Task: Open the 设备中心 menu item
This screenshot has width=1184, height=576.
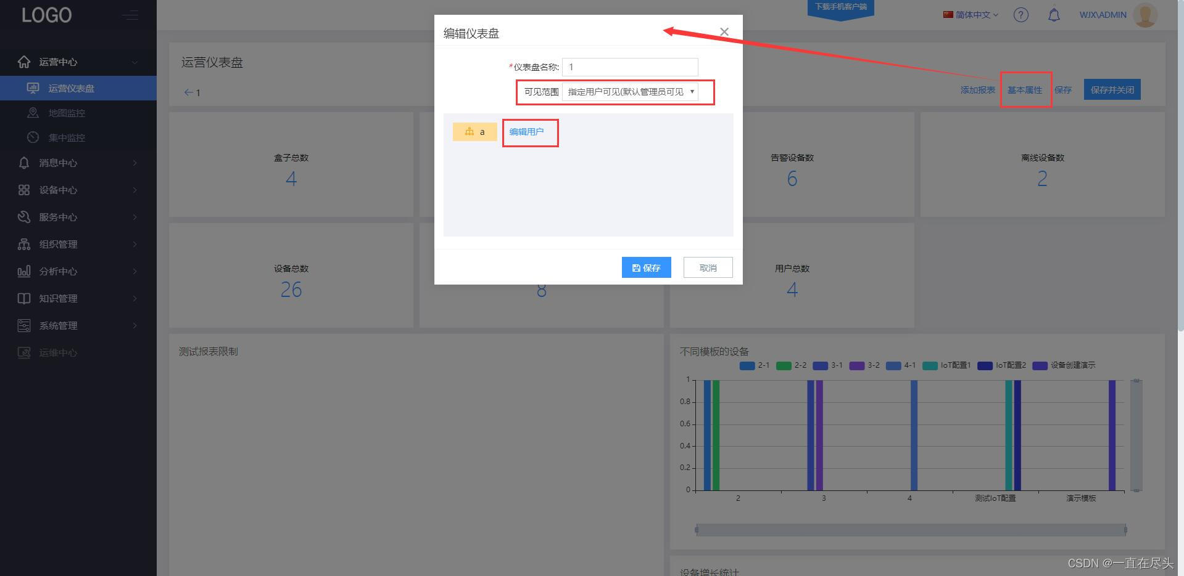Action: tap(78, 190)
